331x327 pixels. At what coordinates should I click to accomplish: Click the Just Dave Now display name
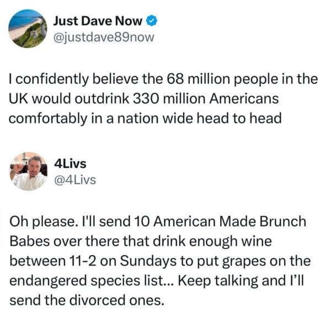tap(98, 22)
